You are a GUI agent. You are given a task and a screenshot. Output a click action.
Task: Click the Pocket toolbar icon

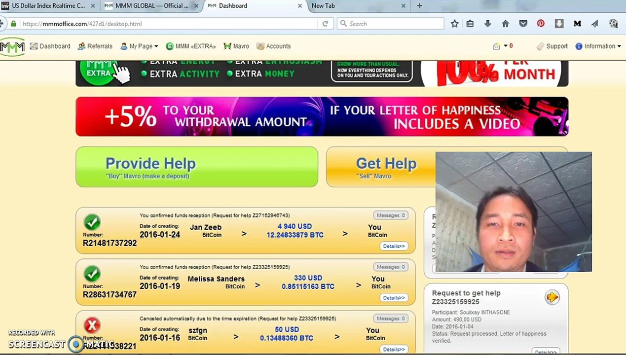(523, 24)
